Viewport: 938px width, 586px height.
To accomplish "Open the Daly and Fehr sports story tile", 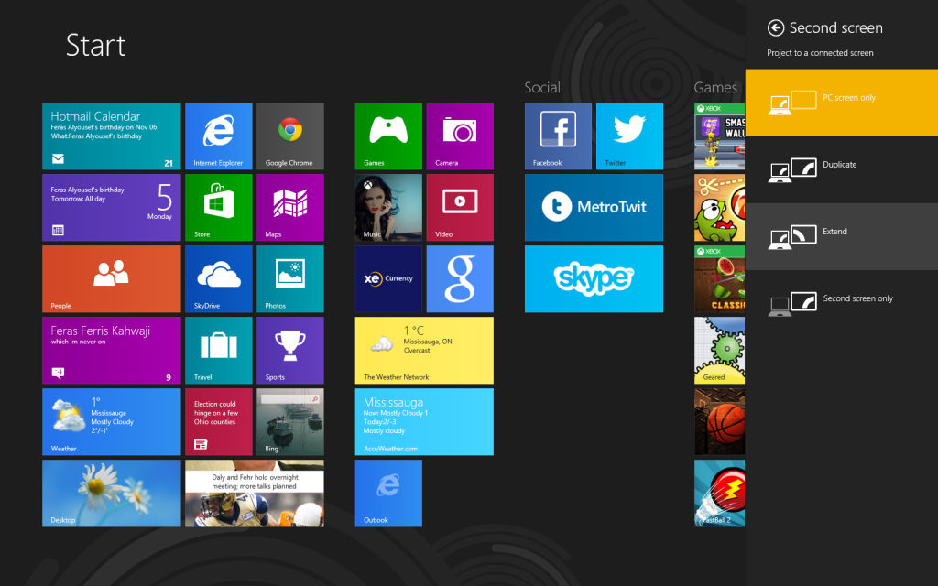I will (x=255, y=494).
